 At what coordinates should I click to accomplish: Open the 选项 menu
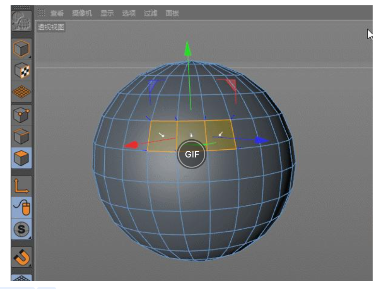(128, 13)
